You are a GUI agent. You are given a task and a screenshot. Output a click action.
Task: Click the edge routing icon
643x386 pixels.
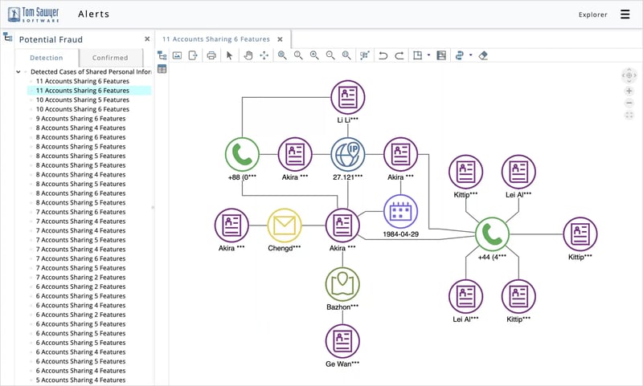pos(459,55)
